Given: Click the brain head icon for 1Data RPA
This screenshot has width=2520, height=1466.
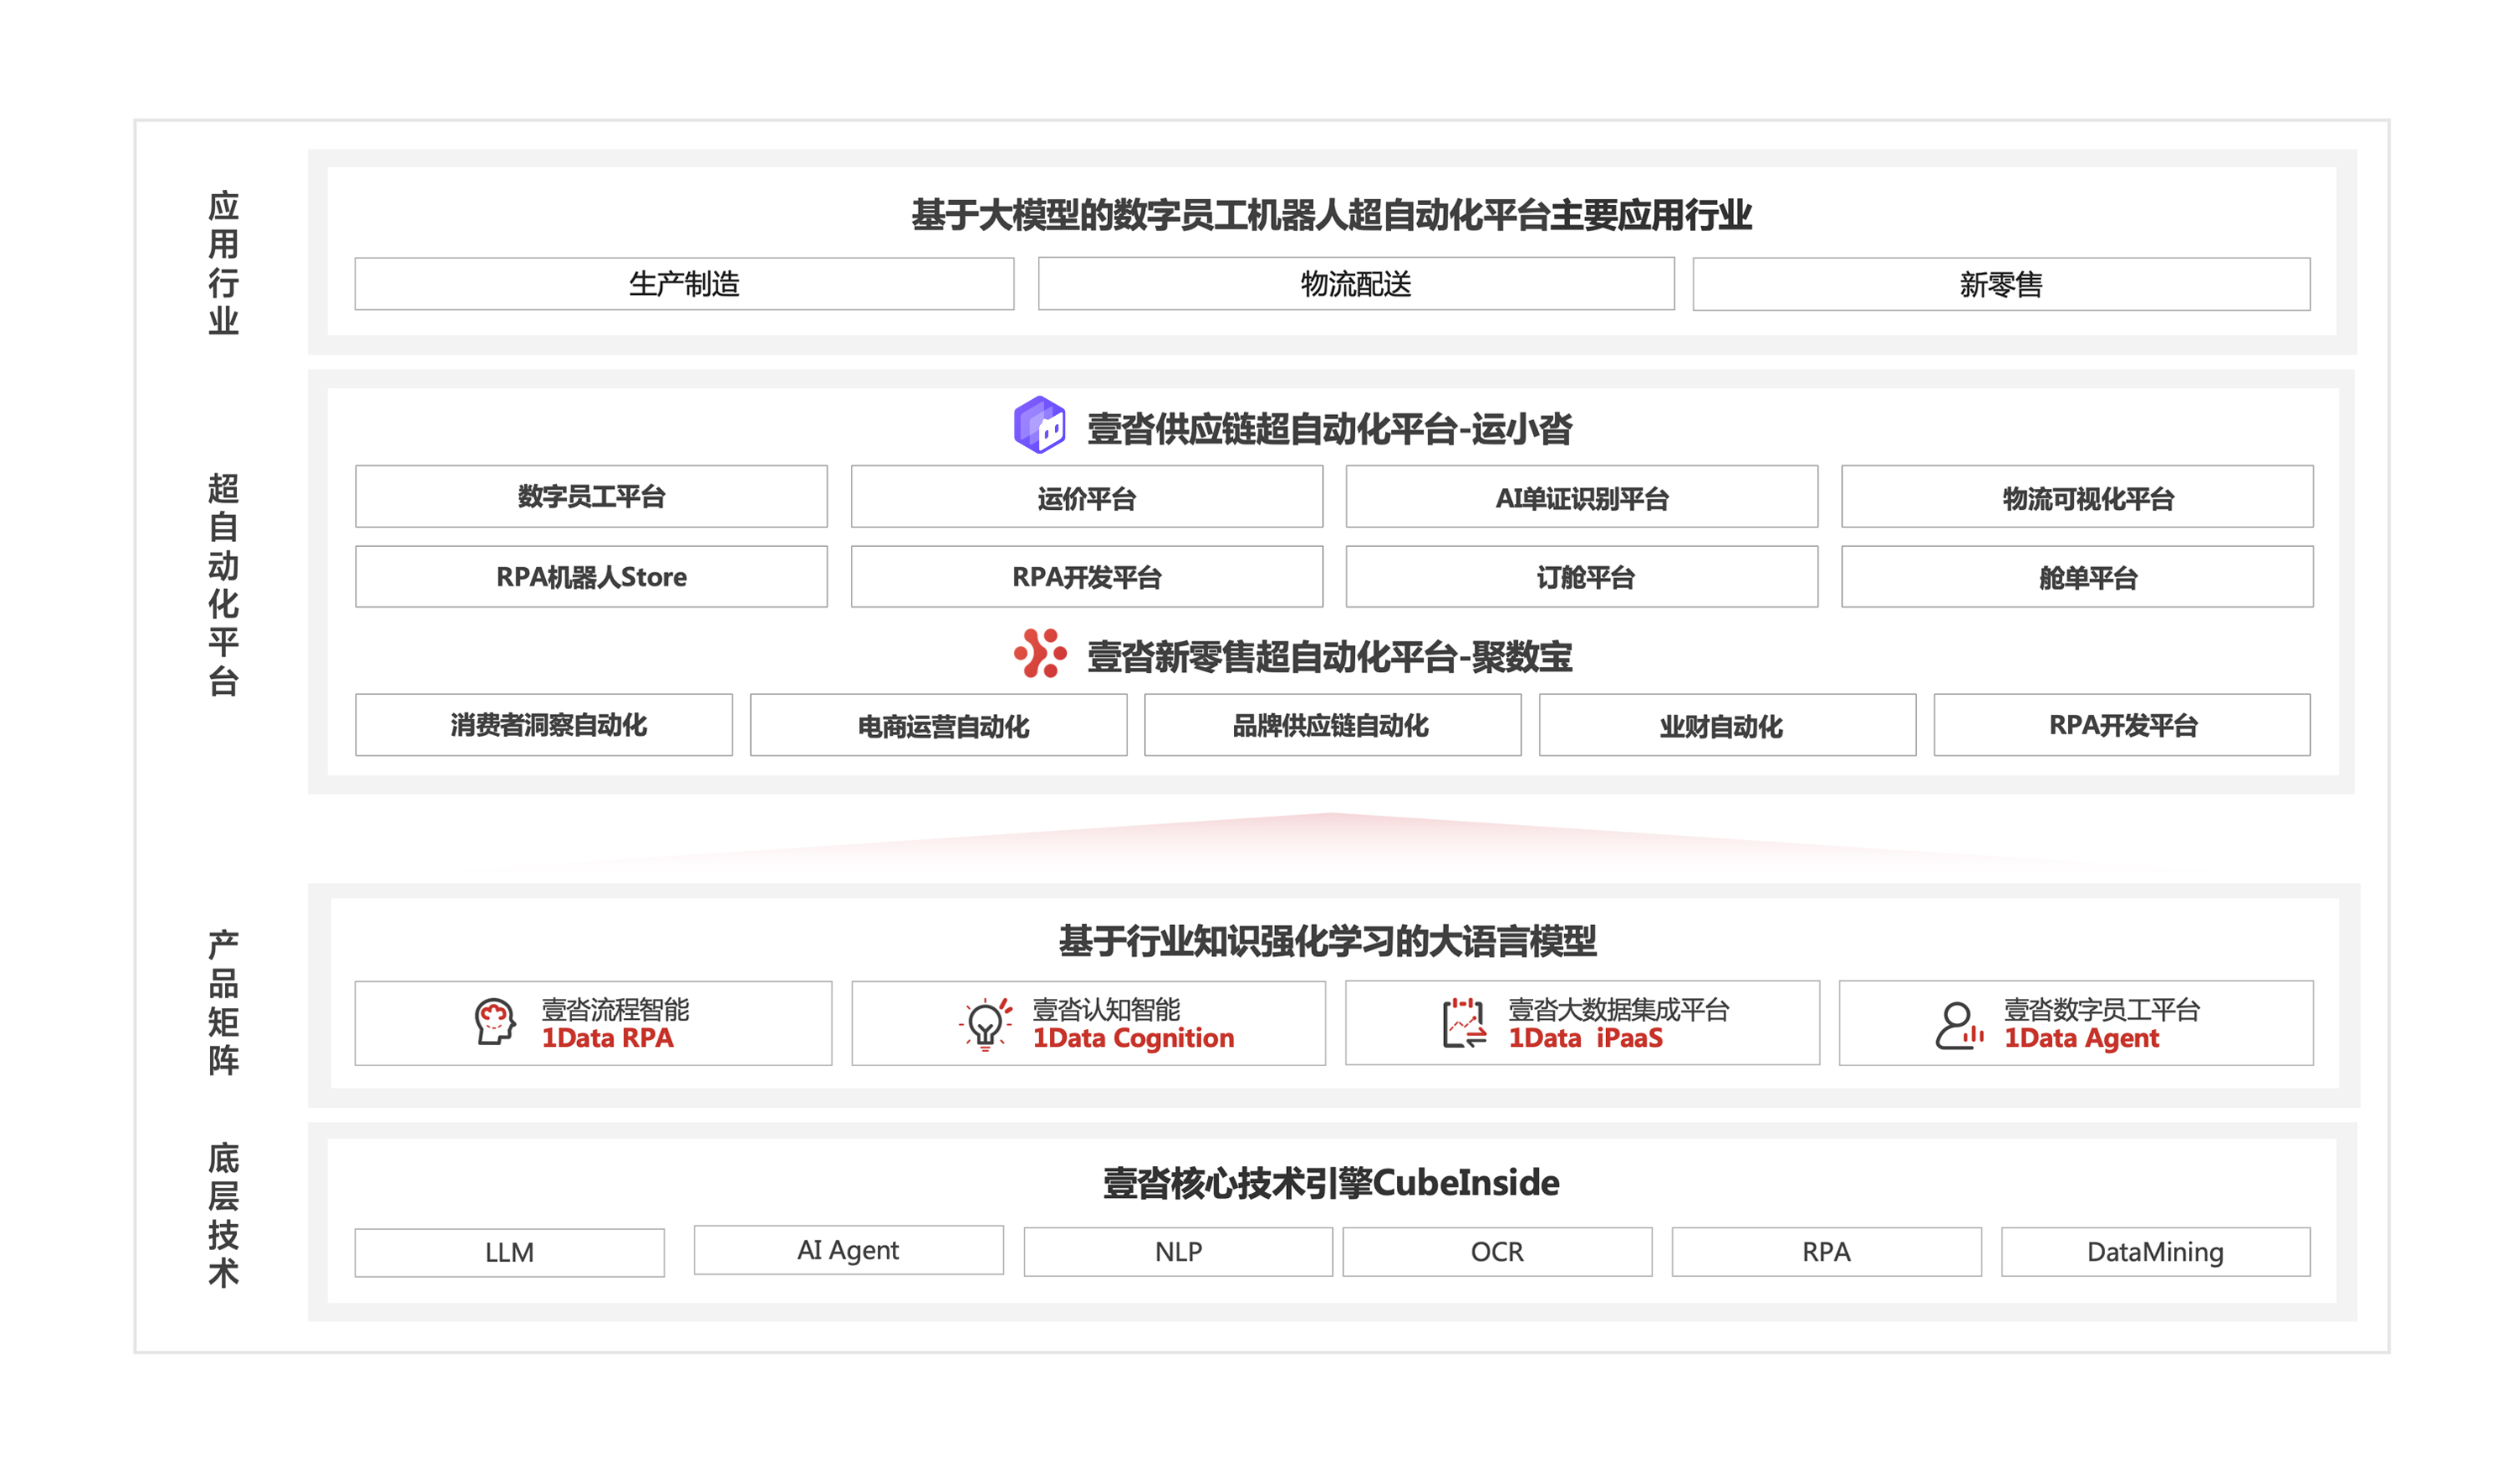Looking at the screenshot, I should [494, 1022].
